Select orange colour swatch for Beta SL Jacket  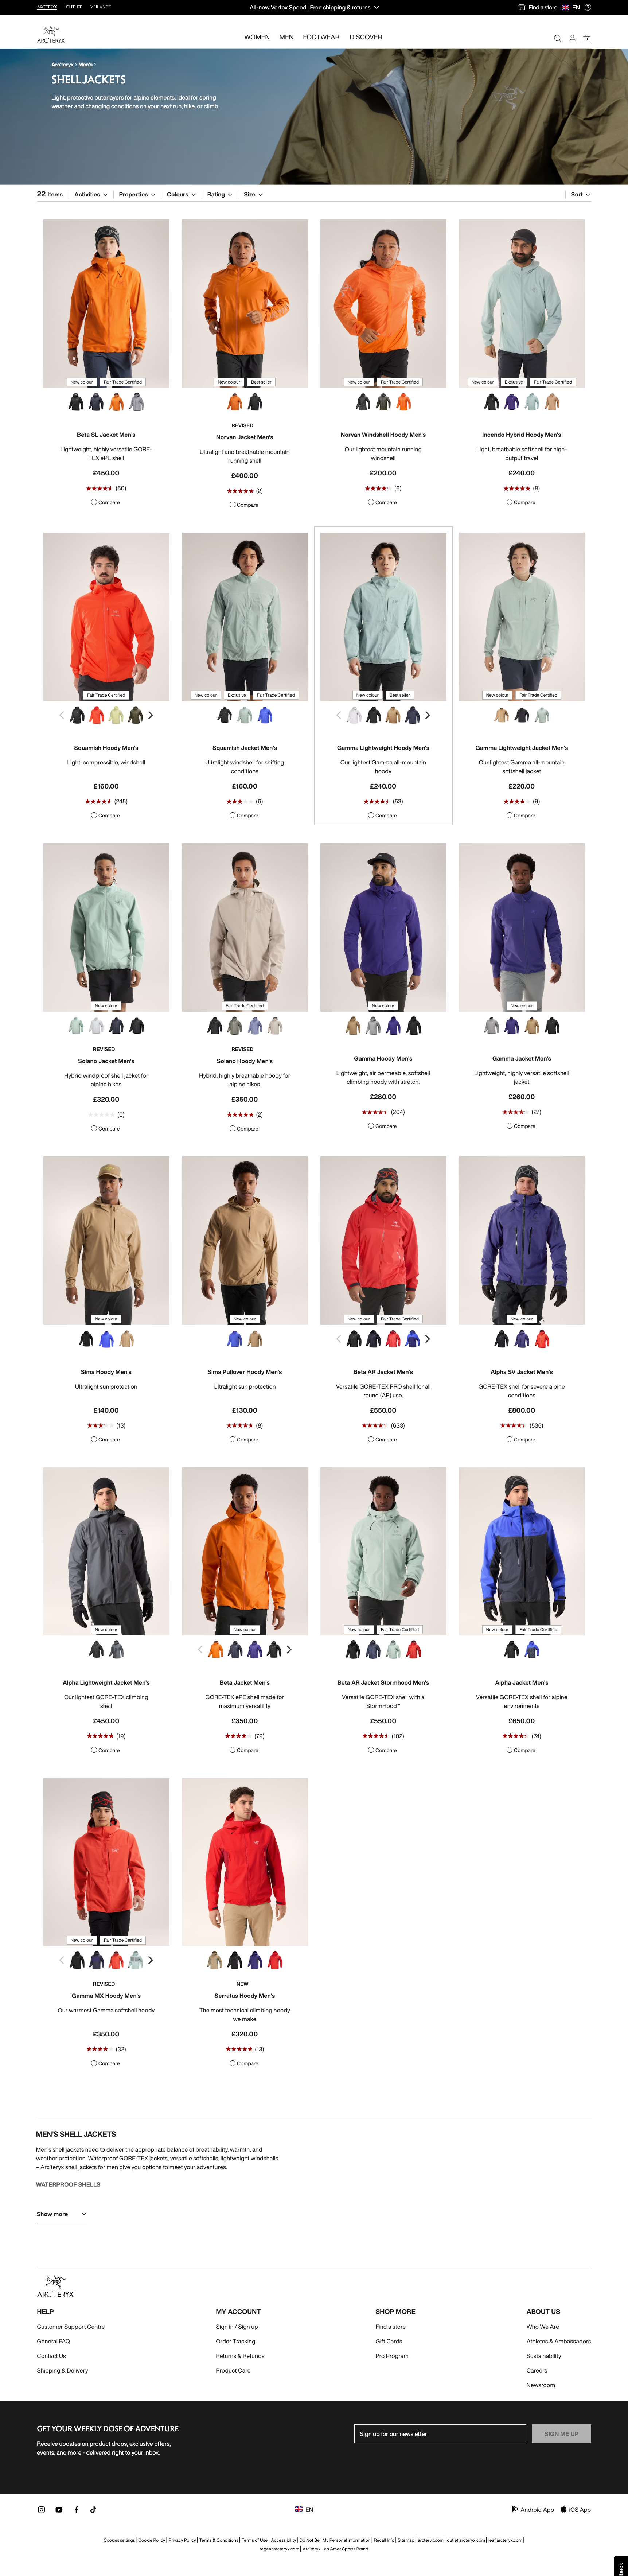coord(116,402)
